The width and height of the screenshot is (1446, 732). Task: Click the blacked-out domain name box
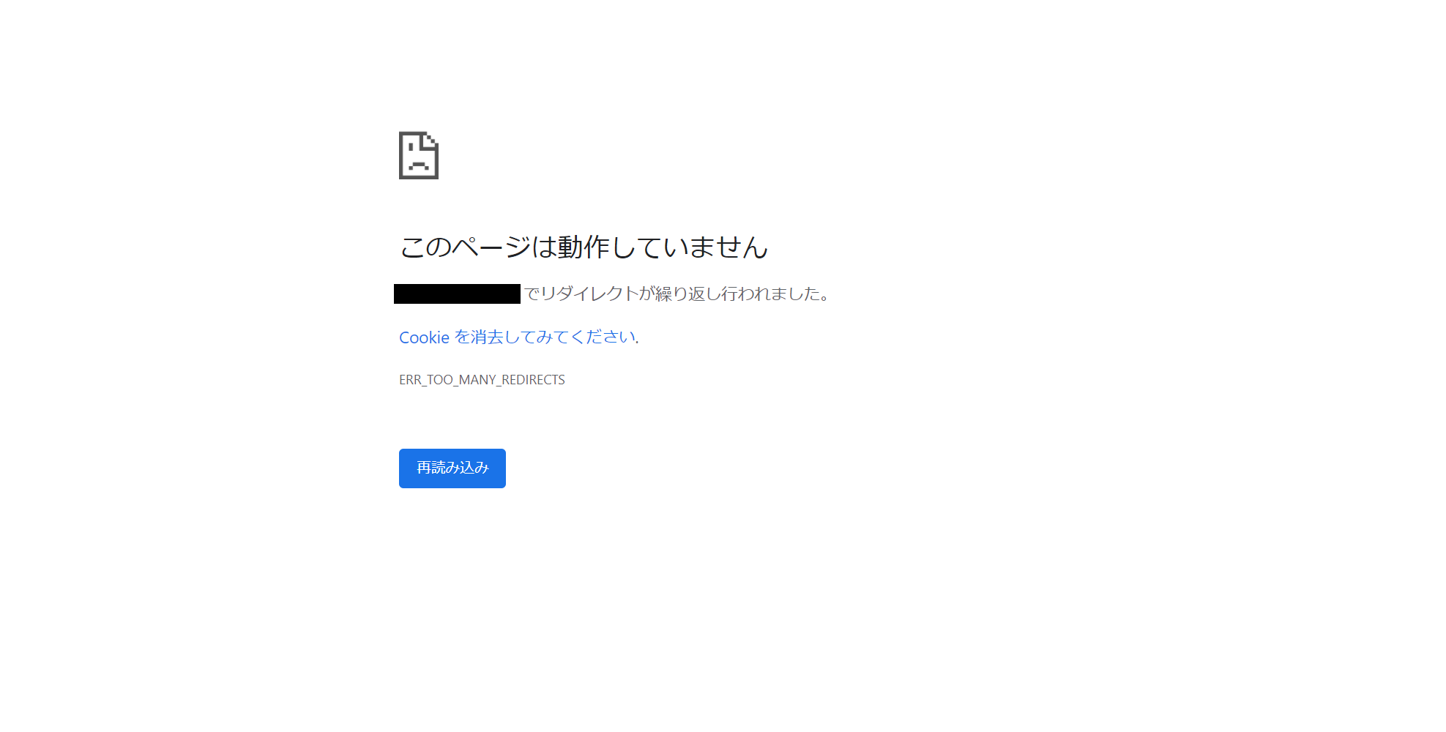[457, 294]
